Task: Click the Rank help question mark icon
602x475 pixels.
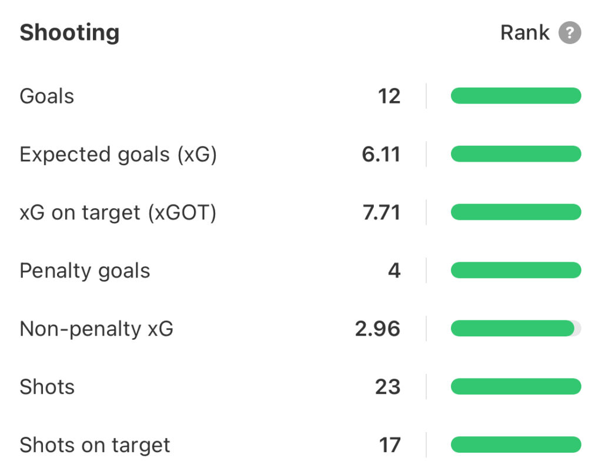Action: coord(570,33)
